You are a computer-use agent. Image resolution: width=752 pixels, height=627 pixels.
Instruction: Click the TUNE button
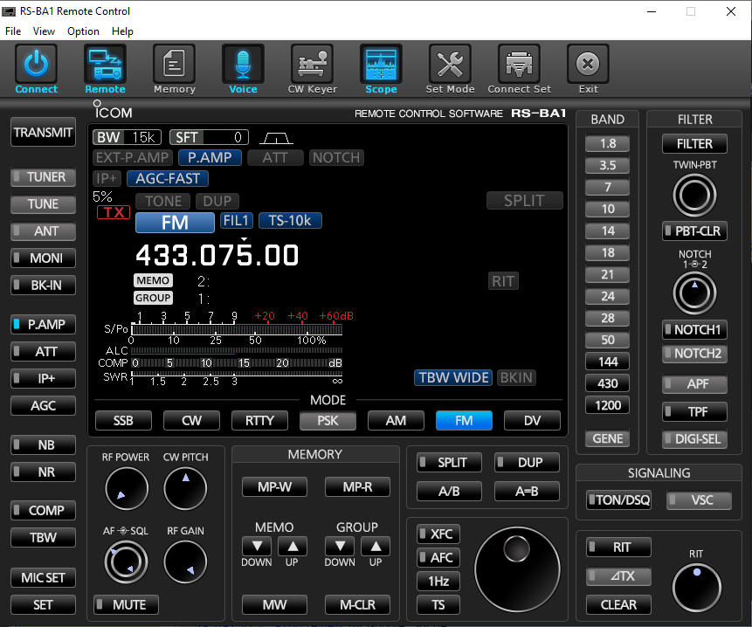pyautogui.click(x=43, y=204)
